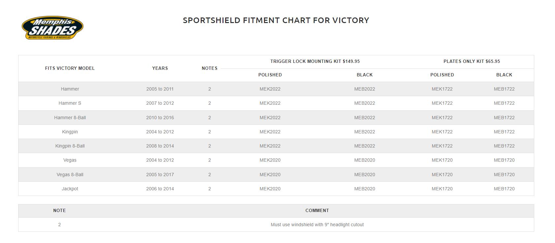
Task: Click the Memphis Shades logo
Action: tap(52, 28)
